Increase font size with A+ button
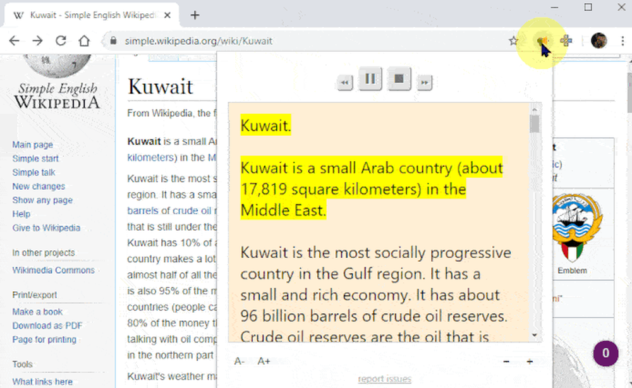This screenshot has height=388, width=632. coord(264,361)
